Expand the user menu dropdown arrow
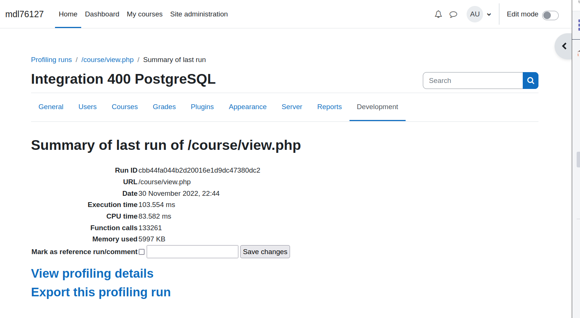580x318 pixels. [489, 15]
